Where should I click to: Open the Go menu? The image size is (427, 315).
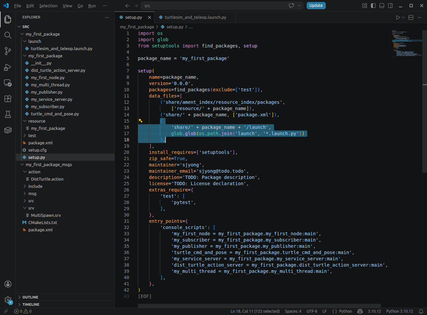(80, 6)
